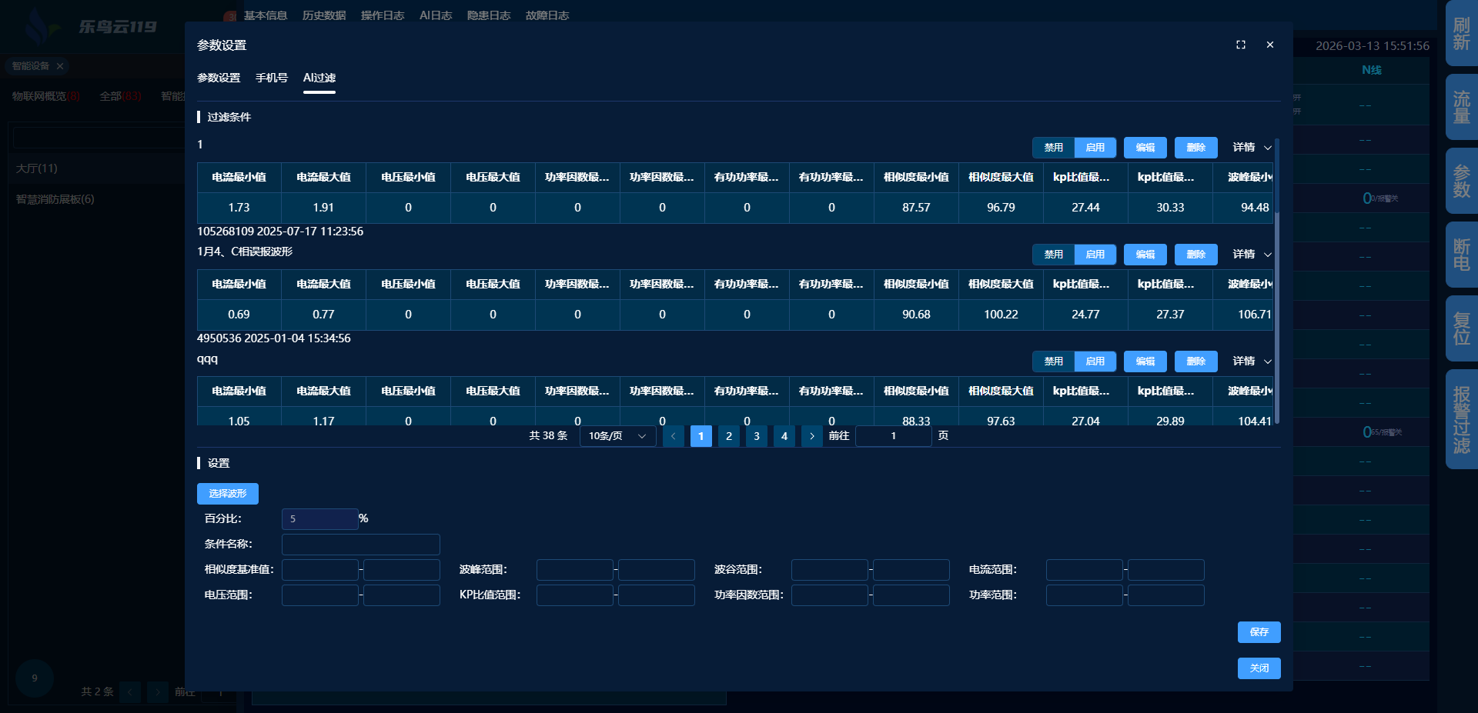Close the 参数设置 dialog with X icon

point(1269,45)
